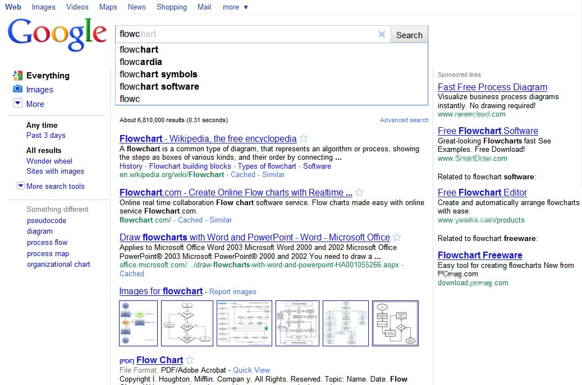Open 'Flowchart Freeware' sponsored link
Viewport: 582px width, 385px height.
(480, 255)
